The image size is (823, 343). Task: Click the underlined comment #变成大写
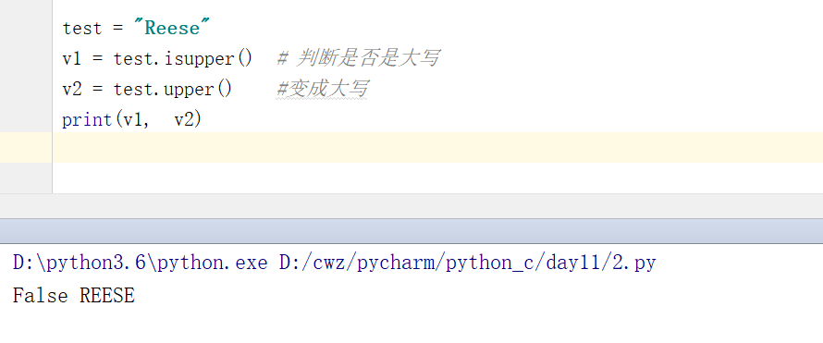pos(322,89)
